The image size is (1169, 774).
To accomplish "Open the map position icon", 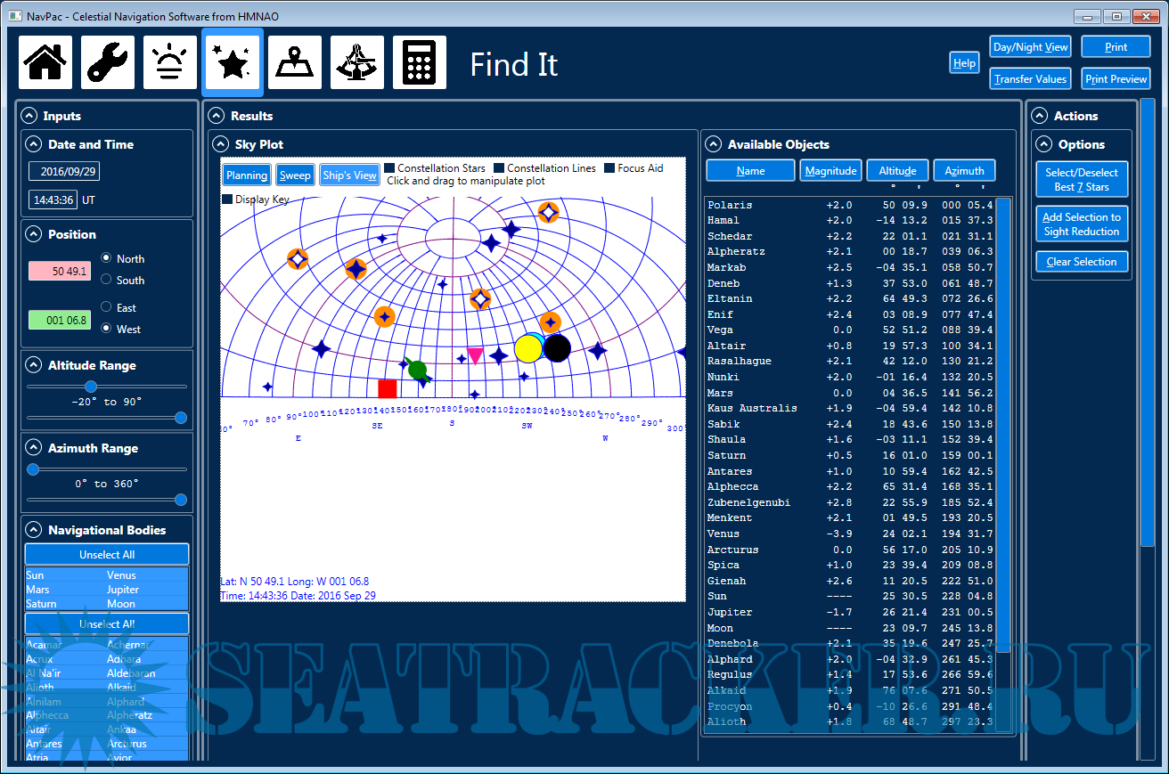I will (295, 62).
